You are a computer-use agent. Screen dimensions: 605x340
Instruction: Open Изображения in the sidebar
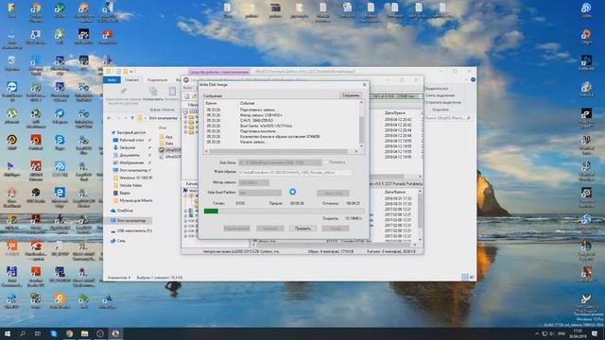[x=129, y=162]
